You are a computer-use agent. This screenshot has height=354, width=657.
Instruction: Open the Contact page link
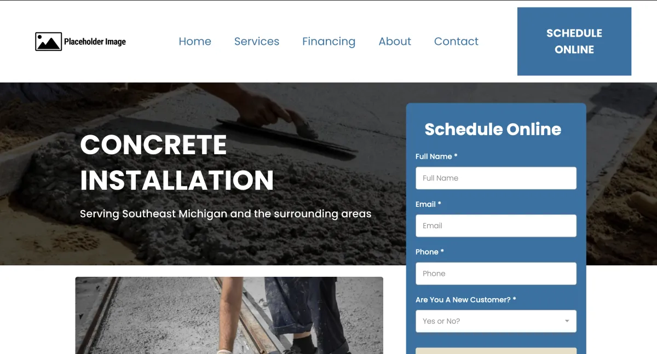[456, 42]
